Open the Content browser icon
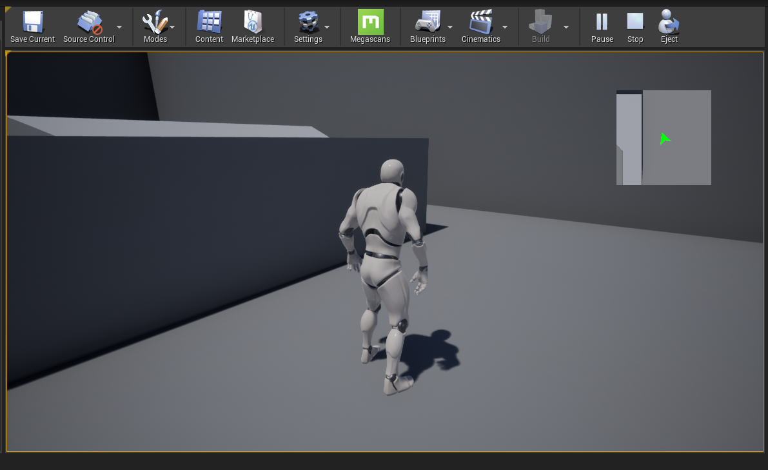Screen dimensions: 768x470 [209, 22]
